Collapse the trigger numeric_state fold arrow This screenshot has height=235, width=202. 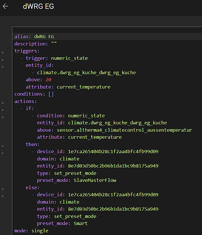(3, 60)
